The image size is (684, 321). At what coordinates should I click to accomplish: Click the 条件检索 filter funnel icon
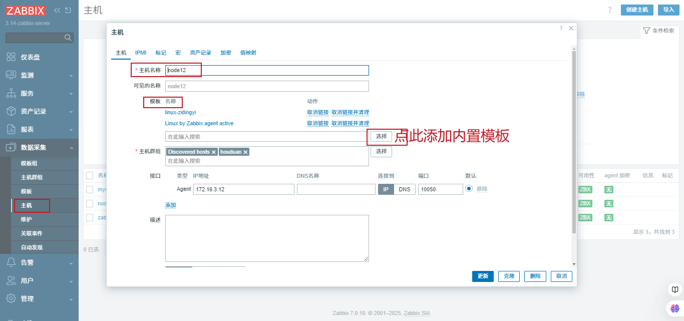646,31
